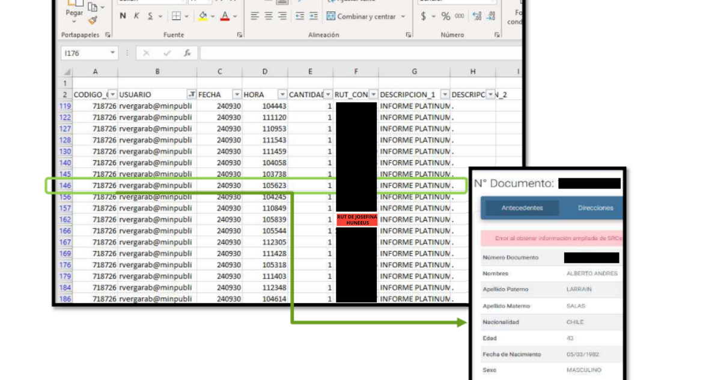Expand the Combinar y centrar arrow
721x380 pixels.
403,17
